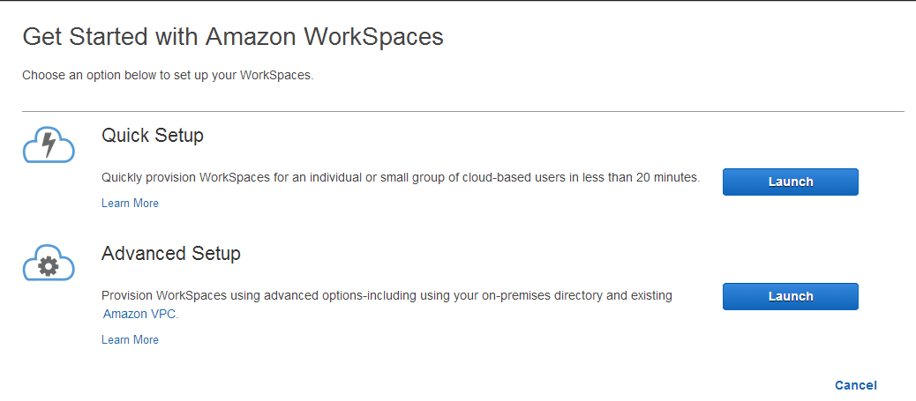This screenshot has width=916, height=401.
Task: Click the Quick Setup cloud lightning icon
Action: [49, 146]
